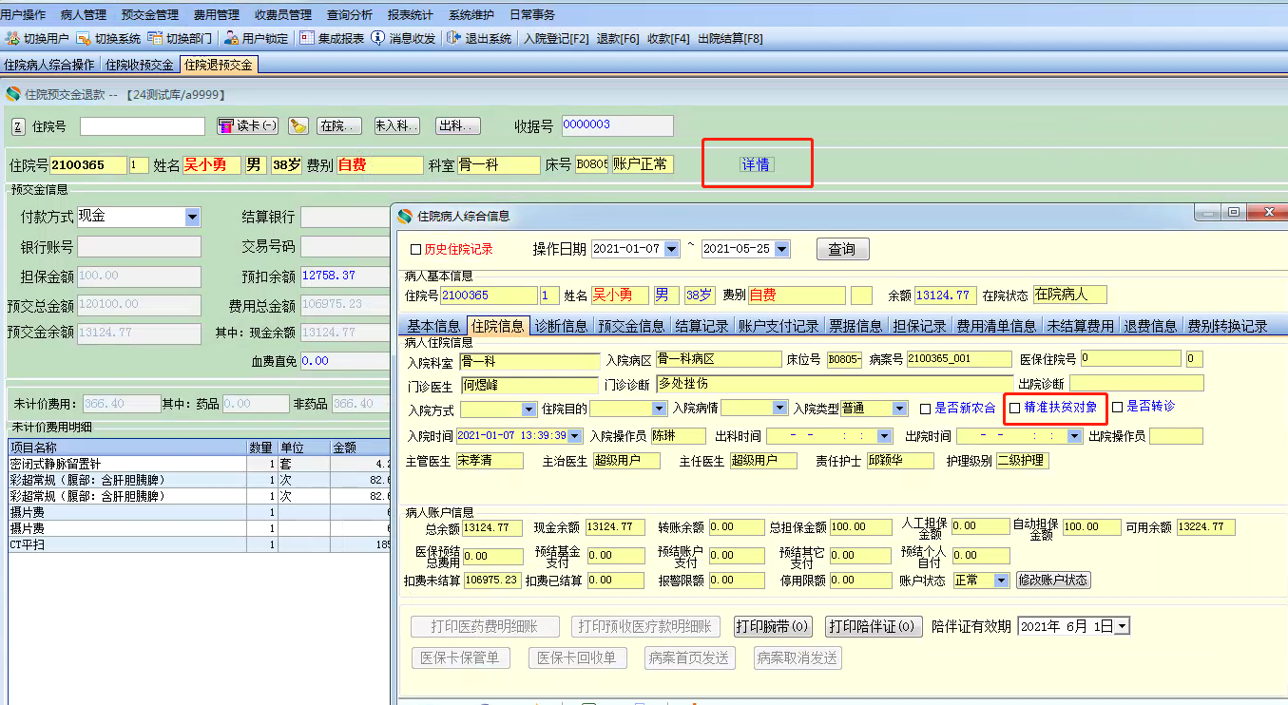Click the 出科.. button
The image size is (1288, 705).
pos(457,125)
